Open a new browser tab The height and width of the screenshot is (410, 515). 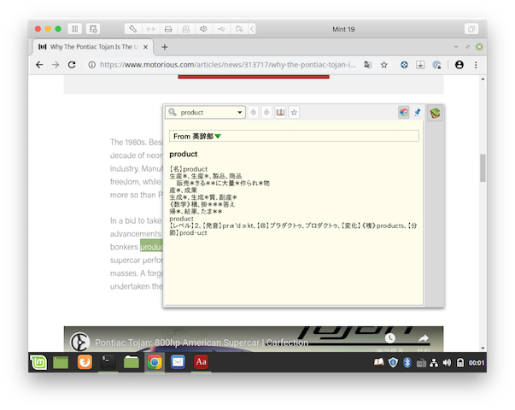pos(165,46)
